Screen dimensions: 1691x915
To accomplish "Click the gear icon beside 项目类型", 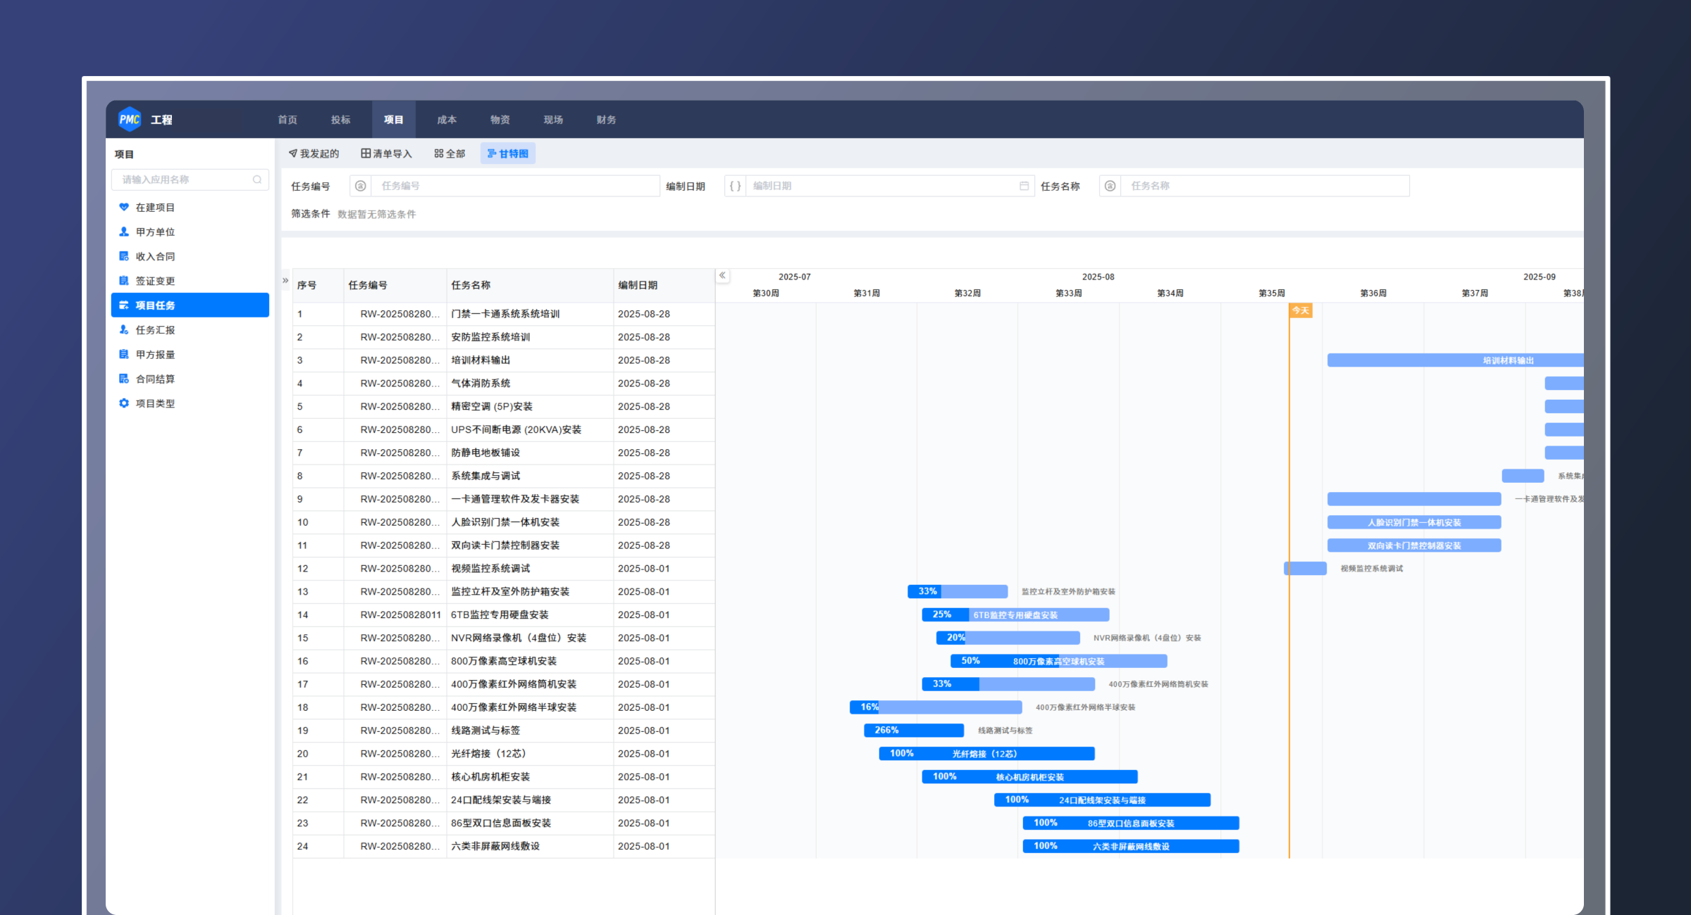I will [x=124, y=403].
